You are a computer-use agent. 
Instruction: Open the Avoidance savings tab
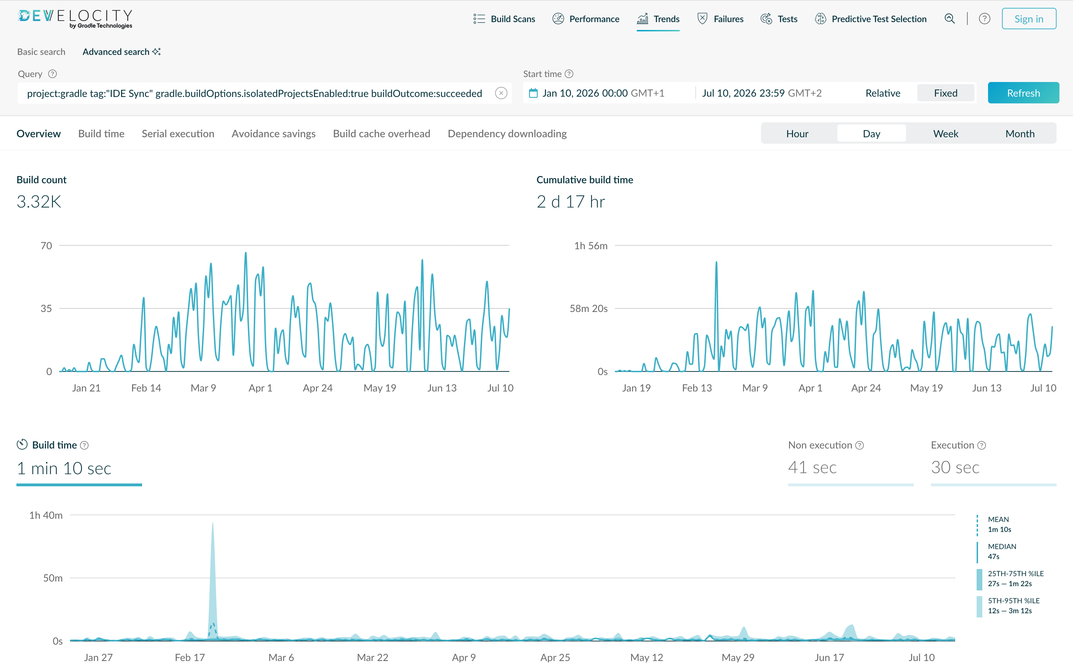click(x=274, y=134)
